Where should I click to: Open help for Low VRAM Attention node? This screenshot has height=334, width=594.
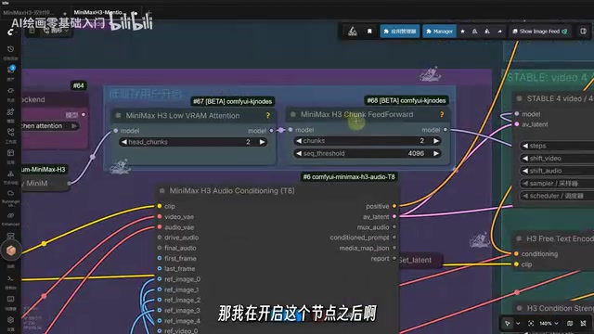click(268, 115)
